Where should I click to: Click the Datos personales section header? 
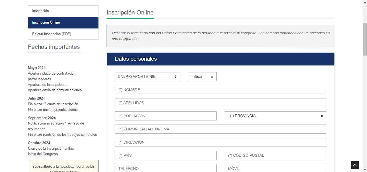click(220, 59)
